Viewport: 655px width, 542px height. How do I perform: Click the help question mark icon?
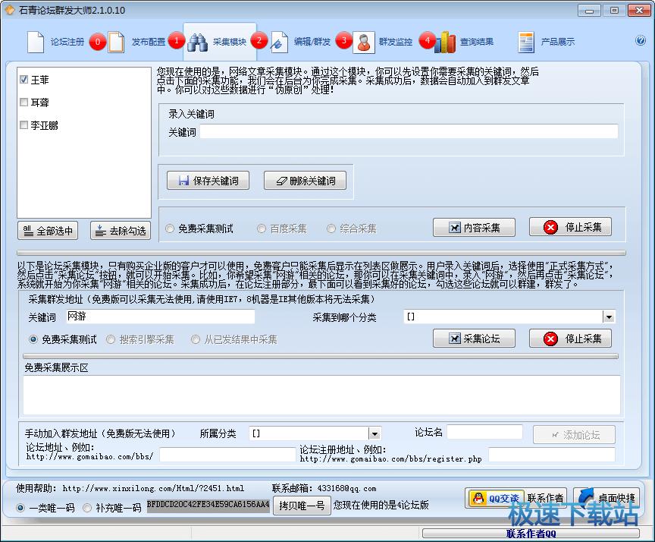(x=641, y=41)
